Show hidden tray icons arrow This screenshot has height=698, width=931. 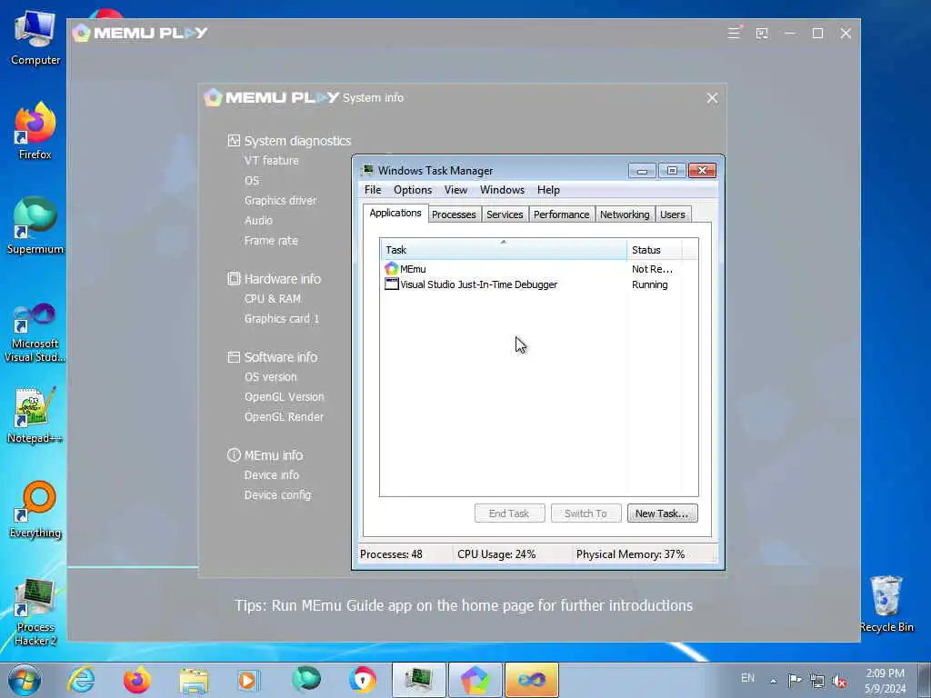coord(773,681)
